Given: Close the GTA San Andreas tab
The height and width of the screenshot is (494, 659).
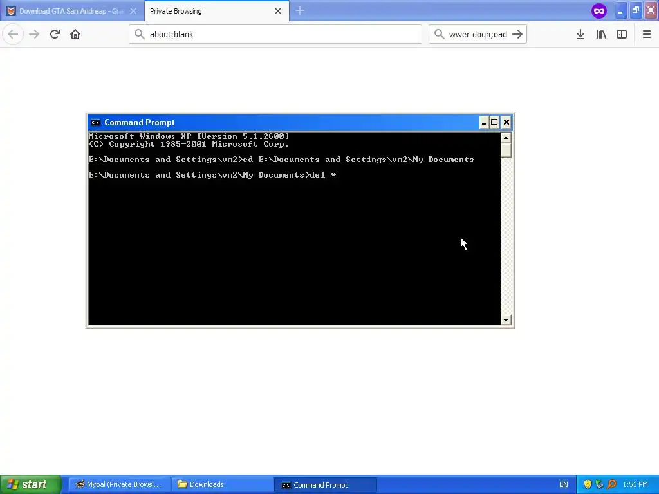Looking at the screenshot, I should coord(133,11).
